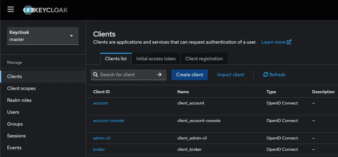Open the Sessions page
338x157 pixels.
[x=43, y=136]
